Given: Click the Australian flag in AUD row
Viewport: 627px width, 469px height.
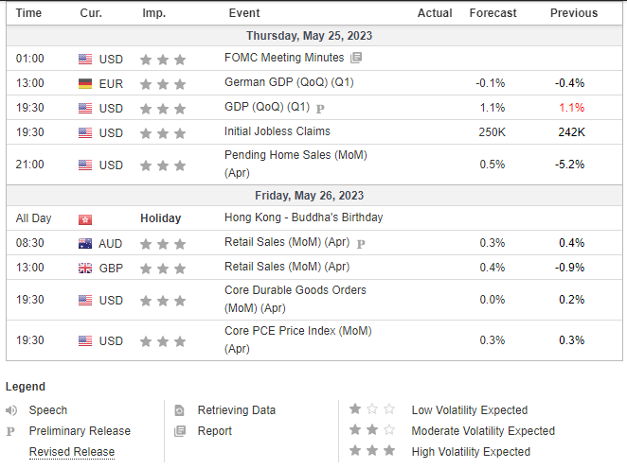Looking at the screenshot, I should tap(86, 244).
